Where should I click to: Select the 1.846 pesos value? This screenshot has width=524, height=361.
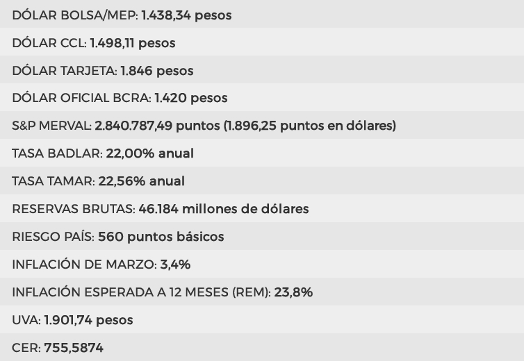(156, 71)
